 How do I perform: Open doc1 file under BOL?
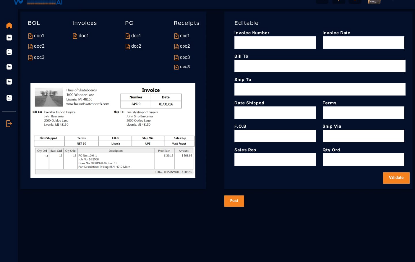click(x=36, y=36)
